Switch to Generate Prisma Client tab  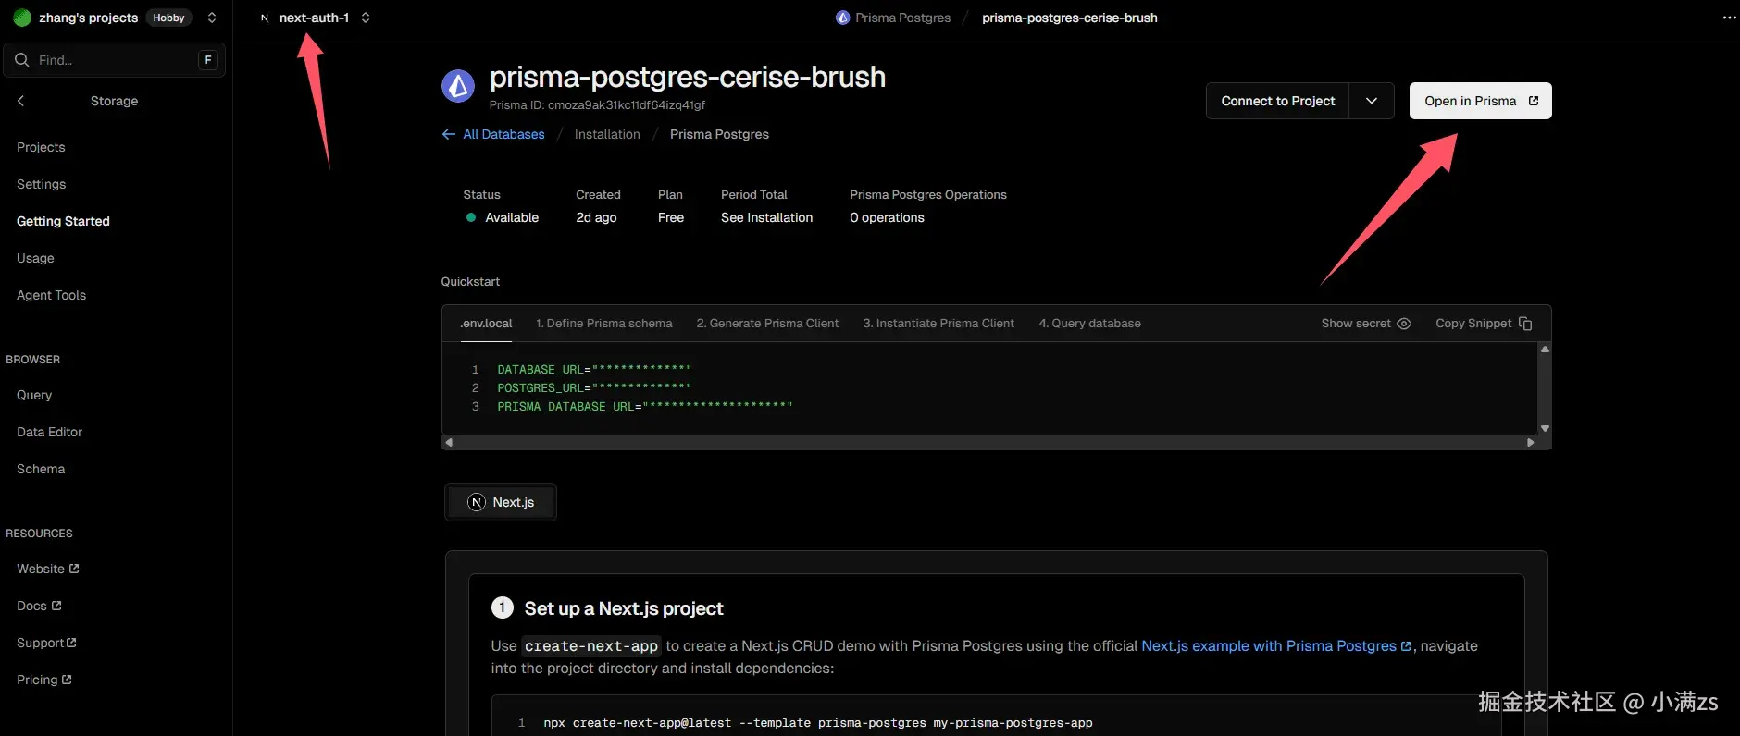[767, 324]
